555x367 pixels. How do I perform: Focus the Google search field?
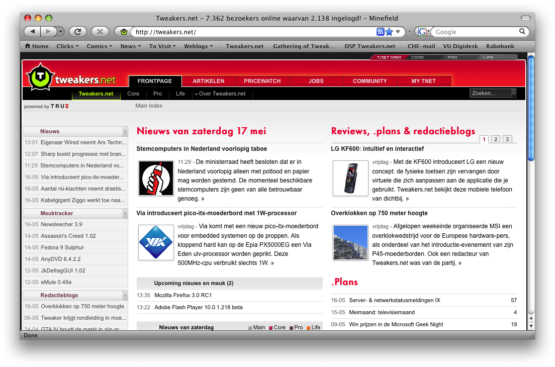(476, 32)
